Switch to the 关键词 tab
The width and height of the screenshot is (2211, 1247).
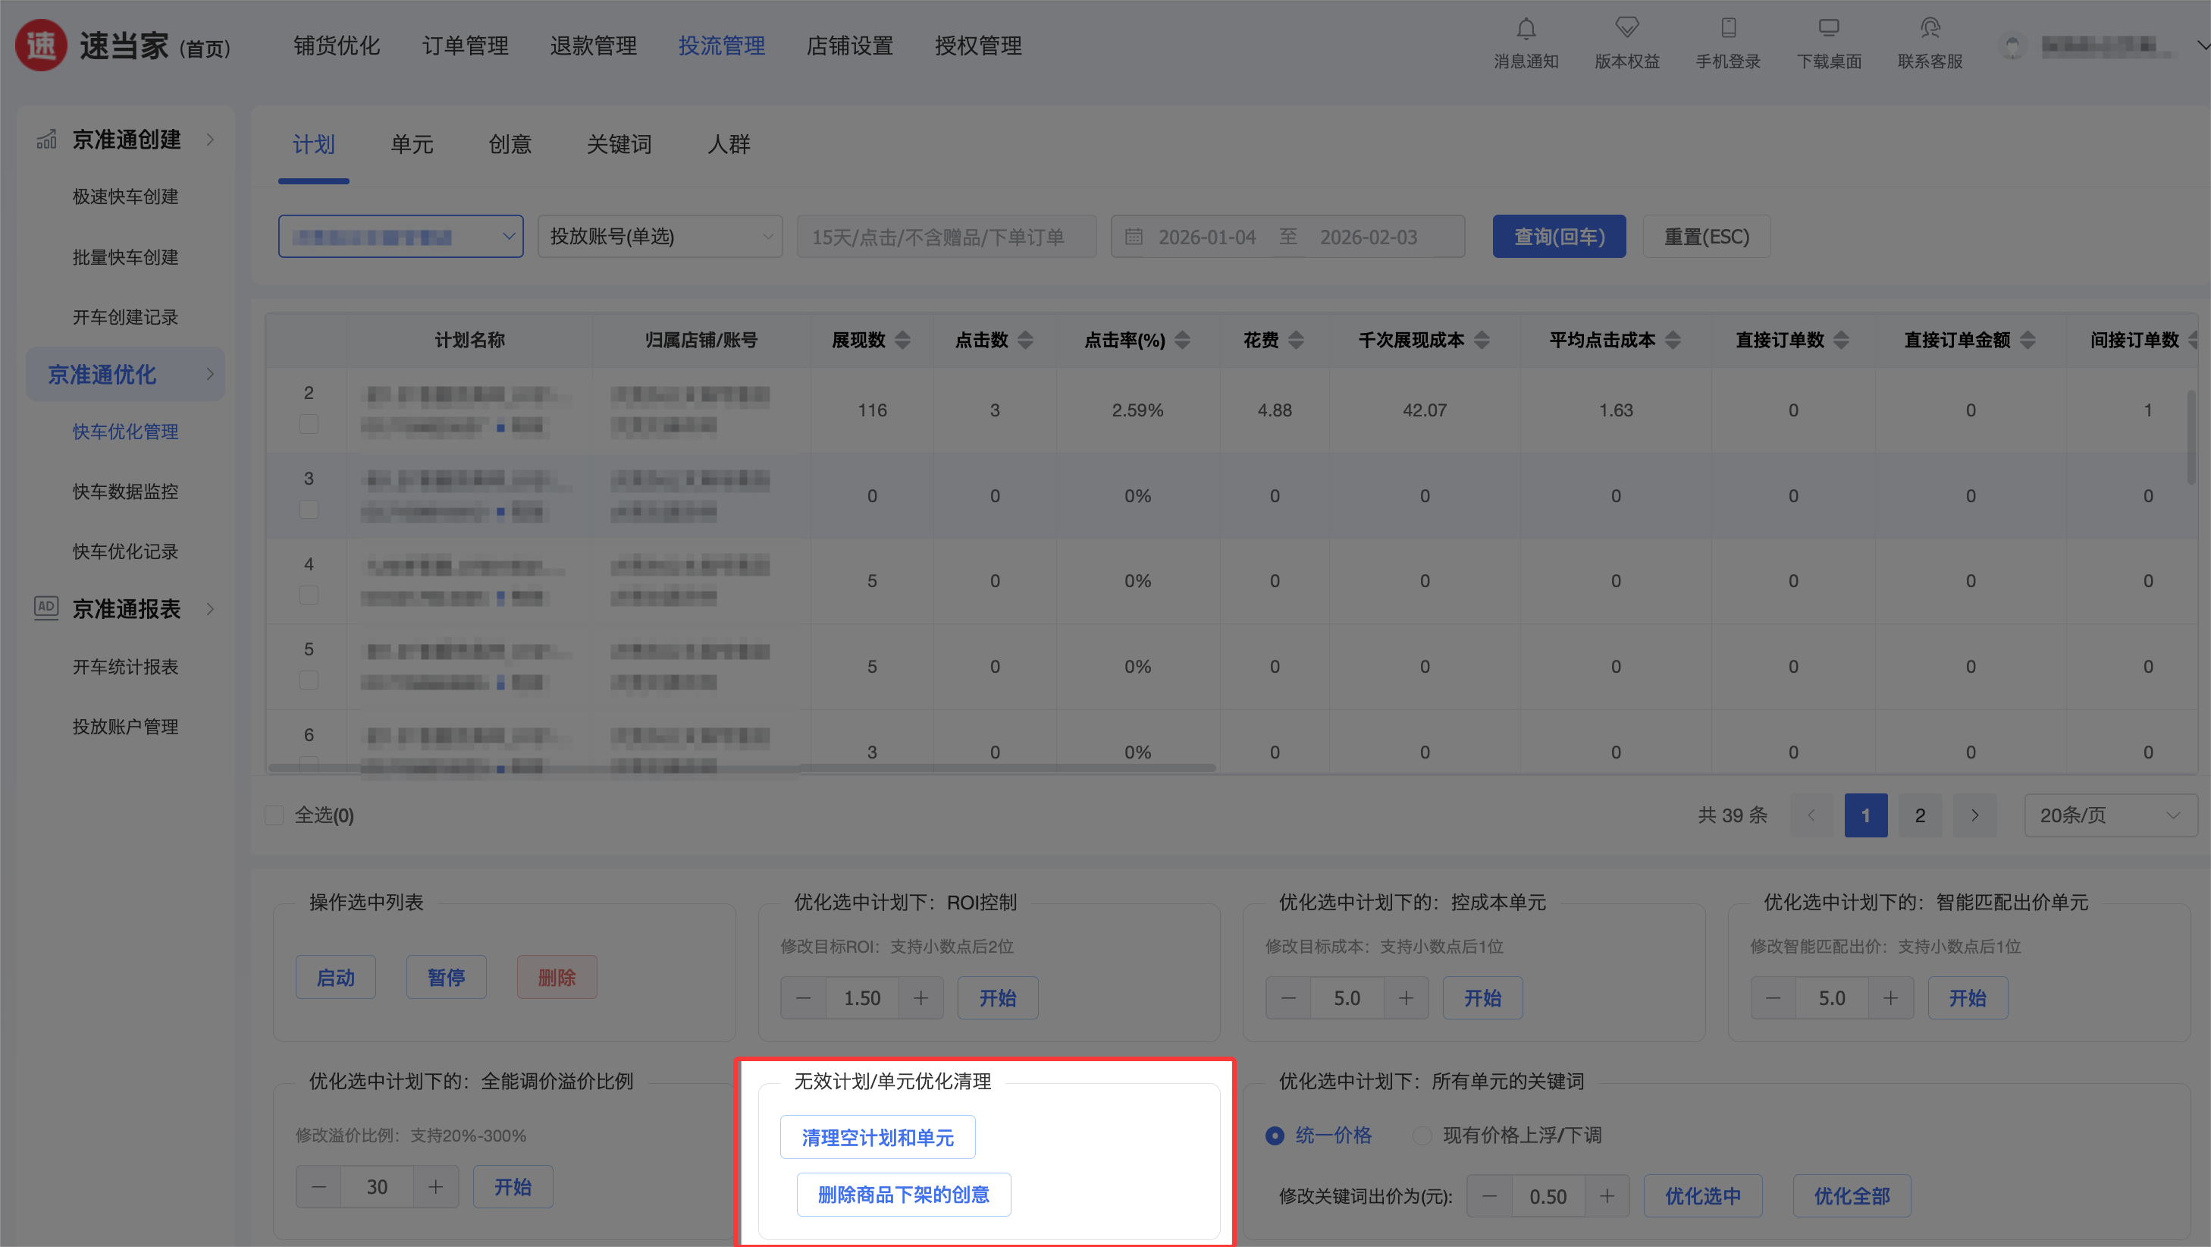click(x=618, y=144)
